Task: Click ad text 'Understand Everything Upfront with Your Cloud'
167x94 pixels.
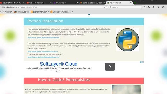Action: [x=47, y=68]
